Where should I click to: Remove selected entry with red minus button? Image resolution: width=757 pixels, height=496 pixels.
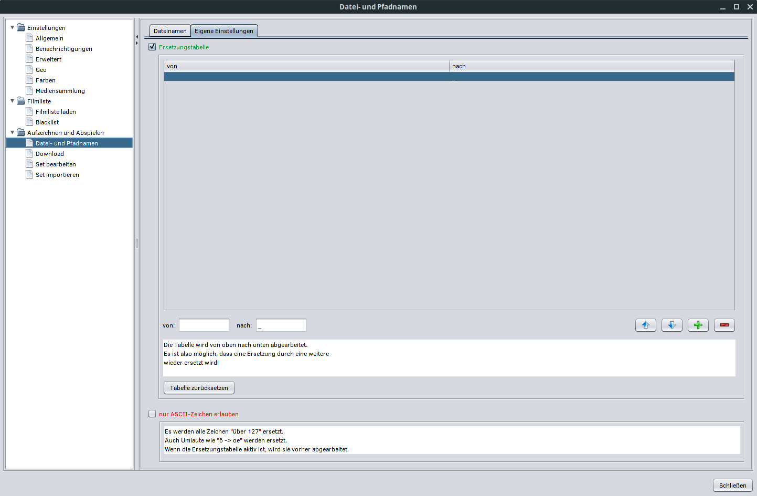click(724, 325)
